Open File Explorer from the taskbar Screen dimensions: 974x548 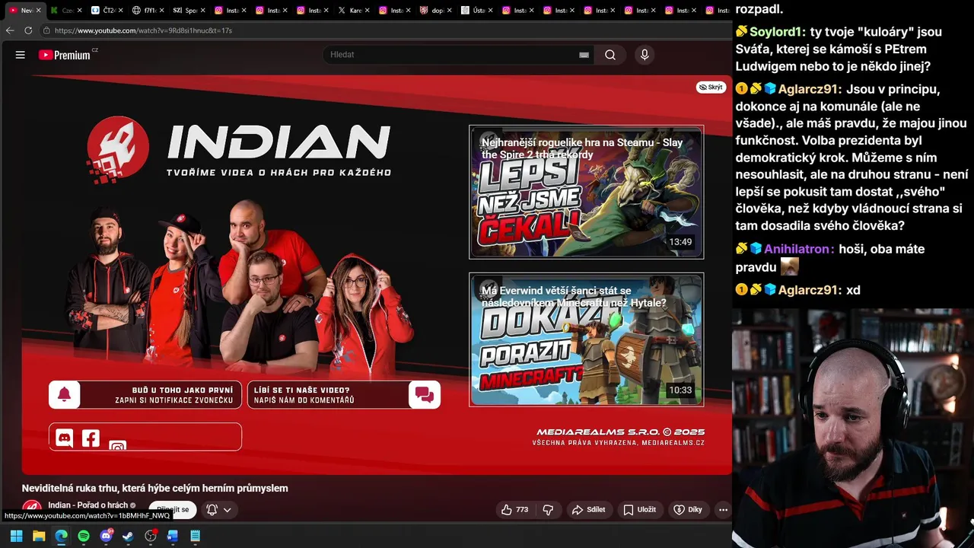[x=39, y=536]
